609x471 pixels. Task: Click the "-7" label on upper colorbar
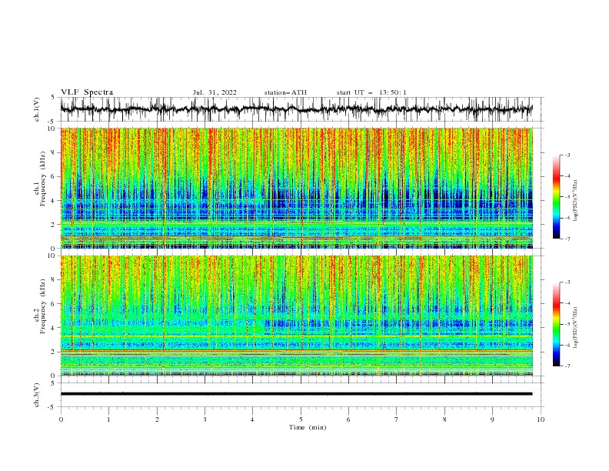click(567, 239)
